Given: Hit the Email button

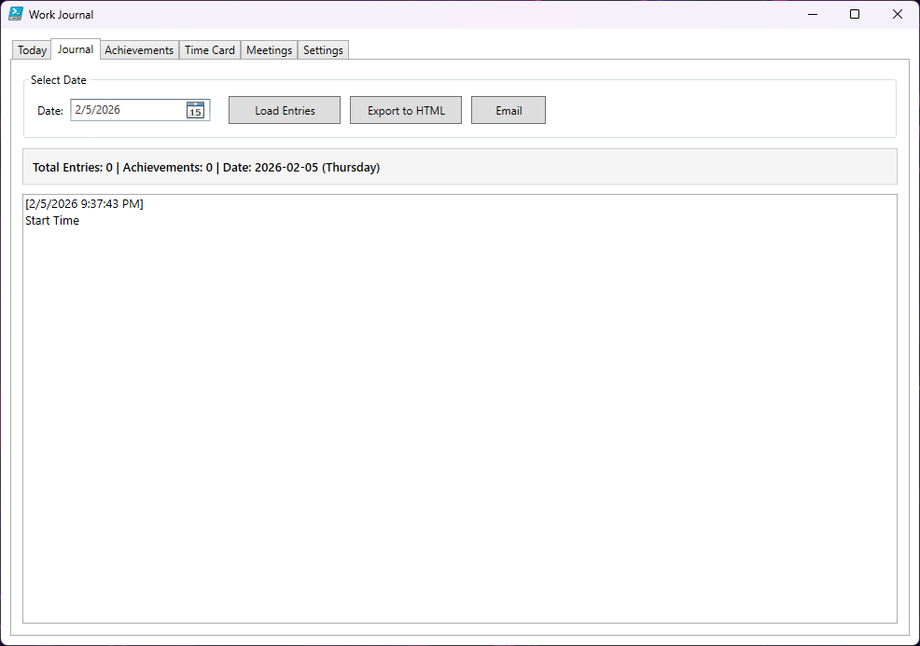Looking at the screenshot, I should pos(509,110).
